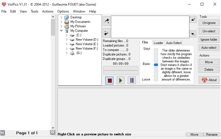
Task: Click the G: disc drive icon
Action: 72,53
